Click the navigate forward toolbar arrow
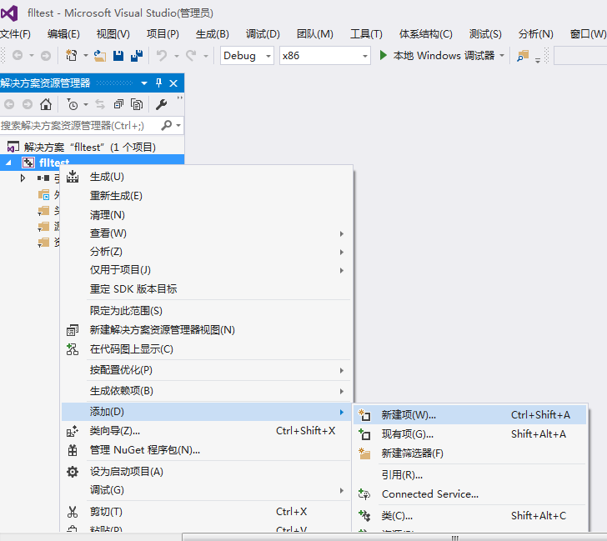This screenshot has width=607, height=541. click(x=46, y=56)
